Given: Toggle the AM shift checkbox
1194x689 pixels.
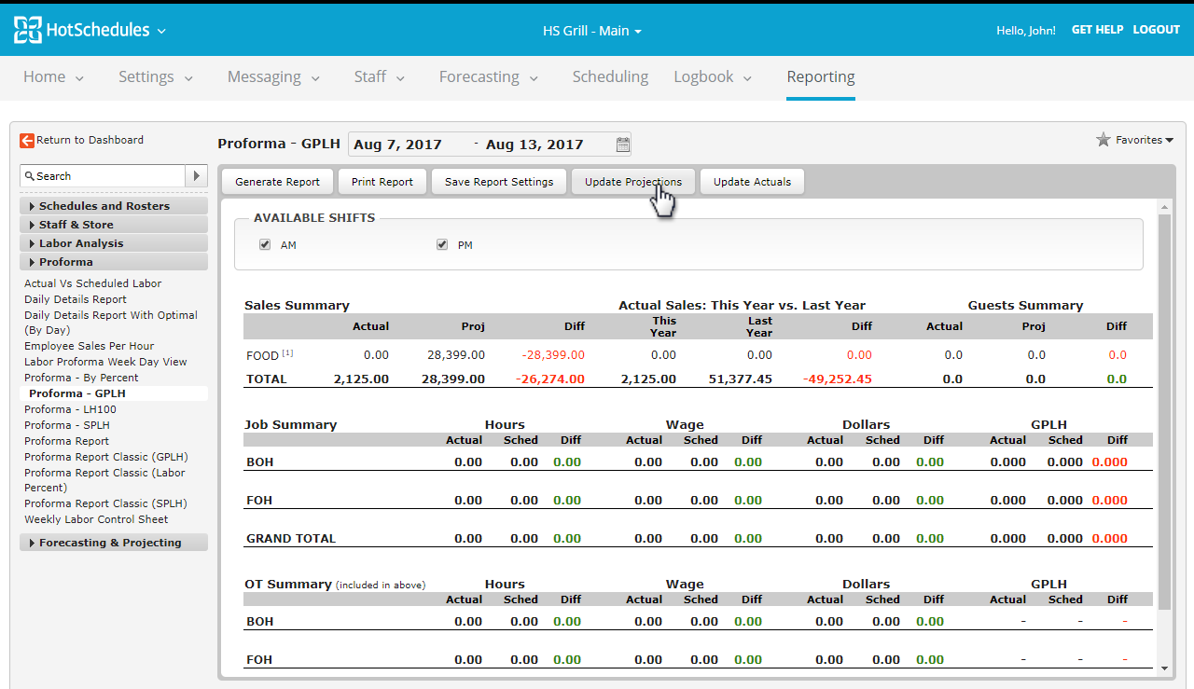Looking at the screenshot, I should pos(265,245).
